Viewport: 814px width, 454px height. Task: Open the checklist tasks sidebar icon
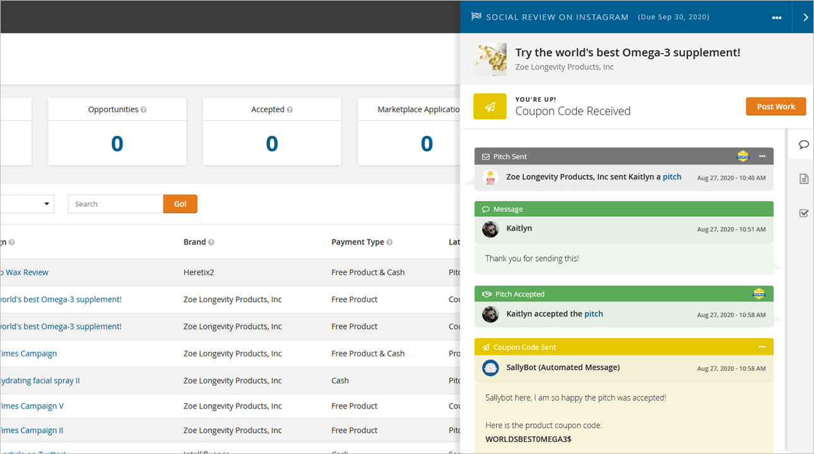[803, 213]
